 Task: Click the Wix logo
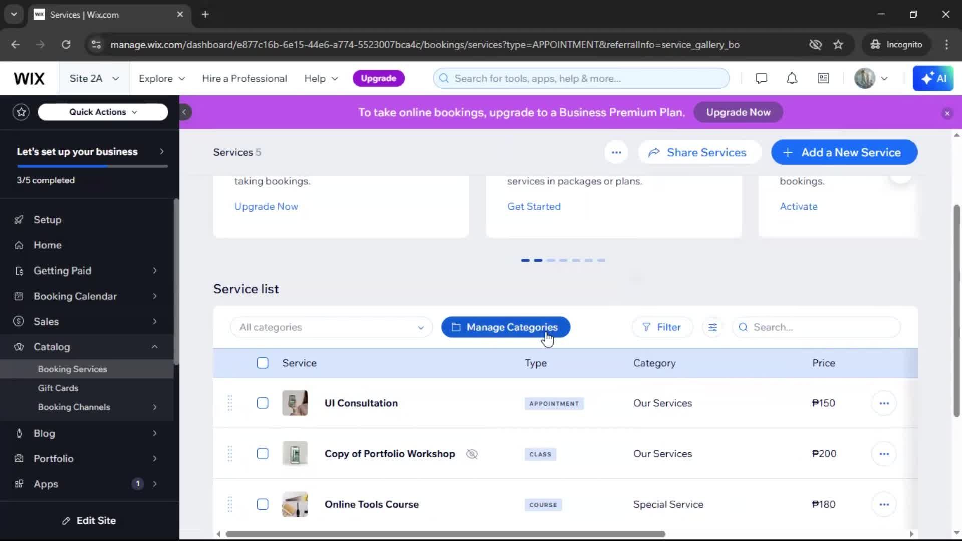tap(29, 79)
